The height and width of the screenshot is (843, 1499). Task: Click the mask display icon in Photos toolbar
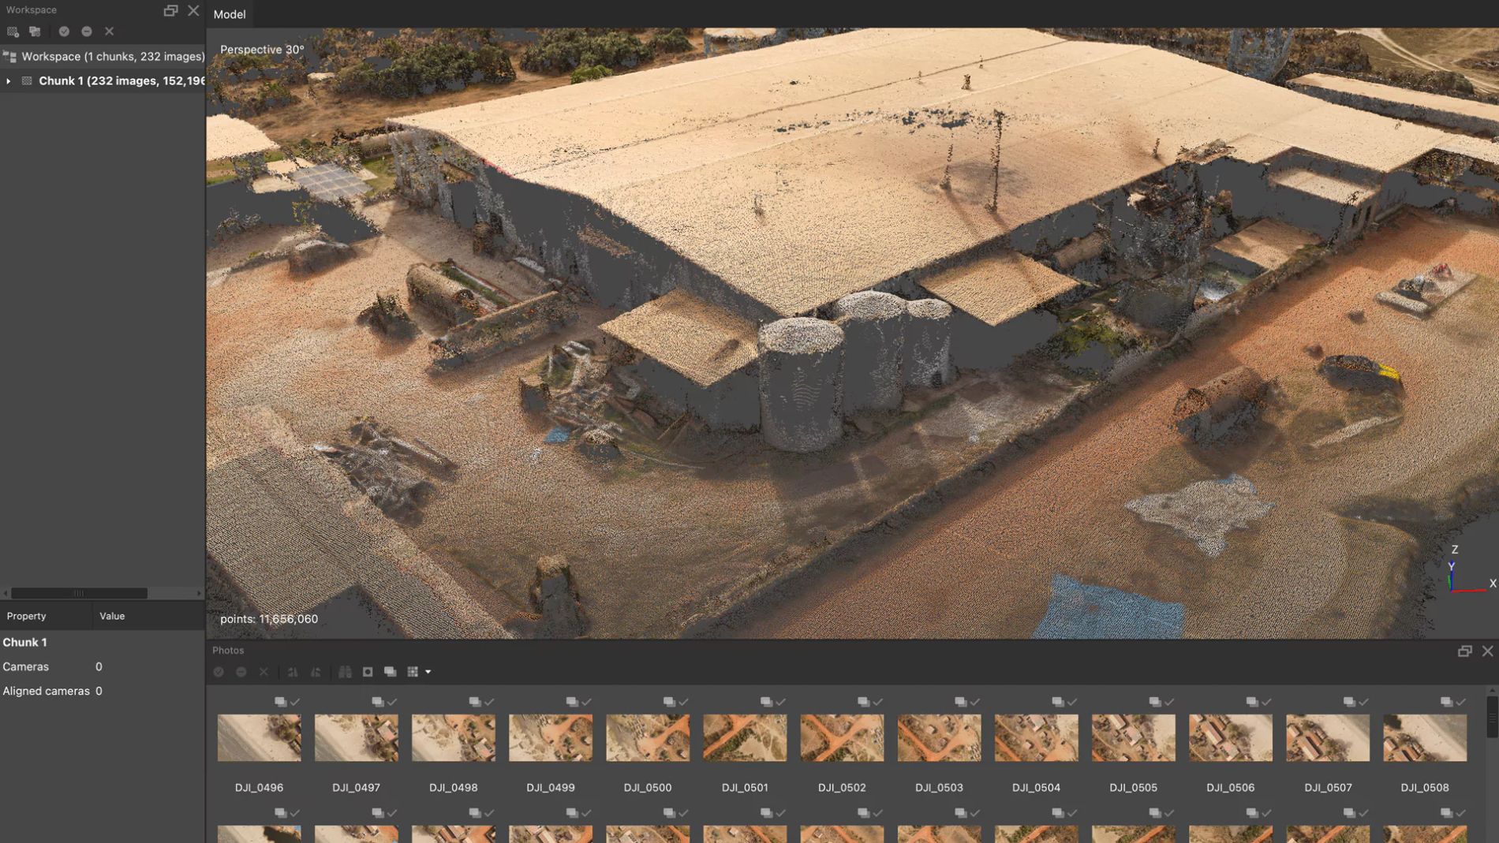click(x=368, y=672)
